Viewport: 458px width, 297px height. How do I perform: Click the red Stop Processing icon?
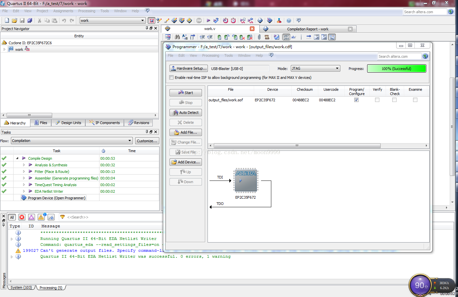(x=199, y=20)
